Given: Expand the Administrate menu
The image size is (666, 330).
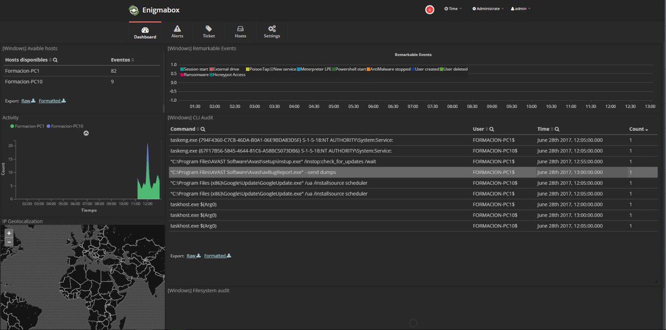Looking at the screenshot, I should pos(486,9).
